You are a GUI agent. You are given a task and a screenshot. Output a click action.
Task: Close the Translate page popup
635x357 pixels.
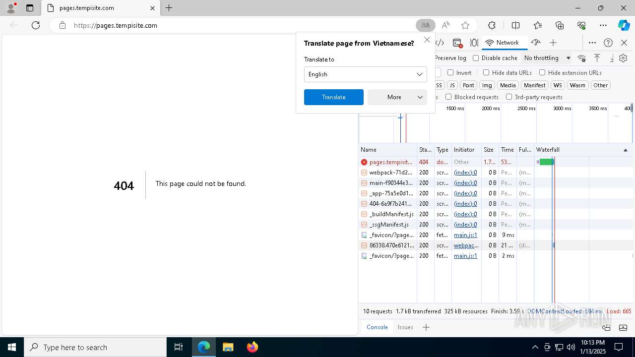(x=427, y=40)
